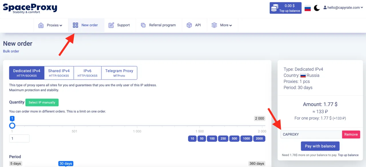Click the SpaceProxy logo
366x167 pixels.
pos(30,8)
